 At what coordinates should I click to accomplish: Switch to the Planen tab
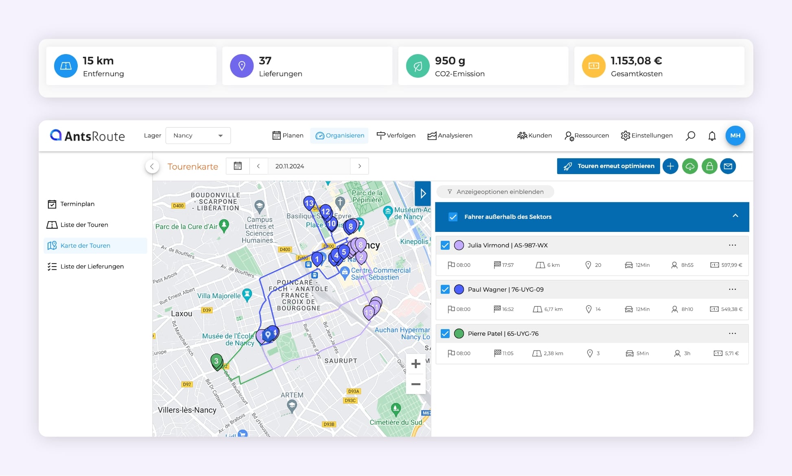[x=288, y=135]
